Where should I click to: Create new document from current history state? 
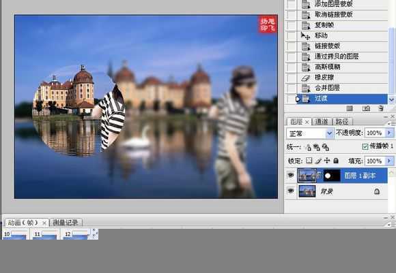pyautogui.click(x=350, y=108)
